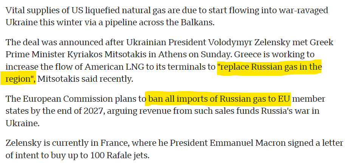The image size is (349, 168).
Task: Click highlighted "replace Russian gas in the" quote
Action: coord(269,68)
